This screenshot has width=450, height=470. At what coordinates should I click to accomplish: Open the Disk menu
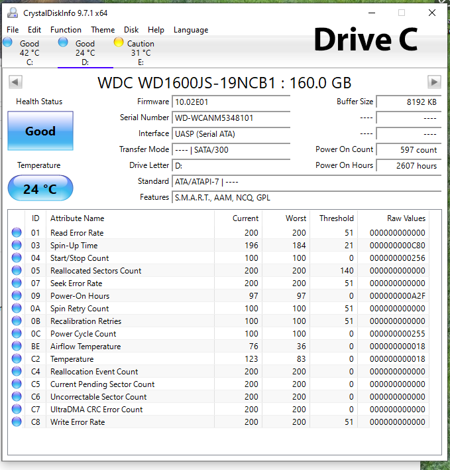[x=131, y=30]
